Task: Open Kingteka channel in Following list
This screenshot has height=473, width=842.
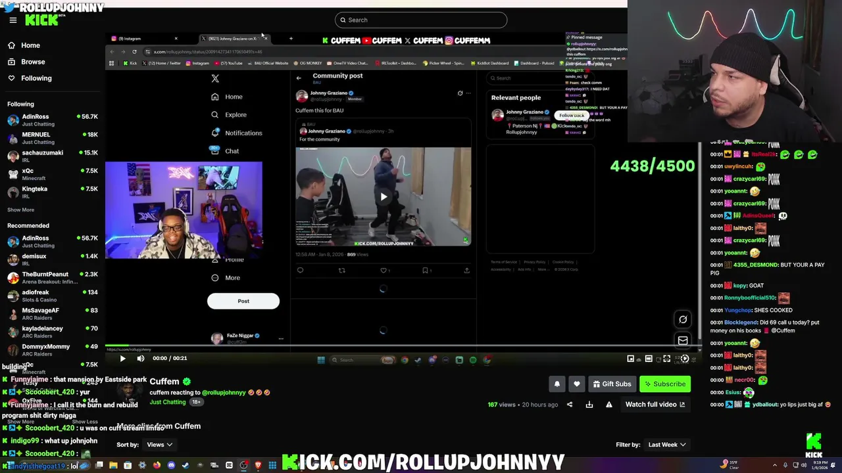Action: [53, 192]
